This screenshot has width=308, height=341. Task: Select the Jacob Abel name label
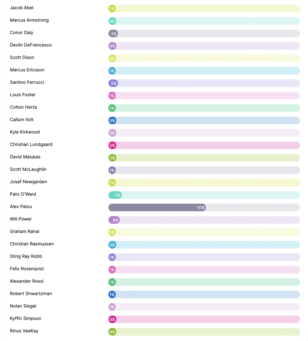click(x=22, y=8)
